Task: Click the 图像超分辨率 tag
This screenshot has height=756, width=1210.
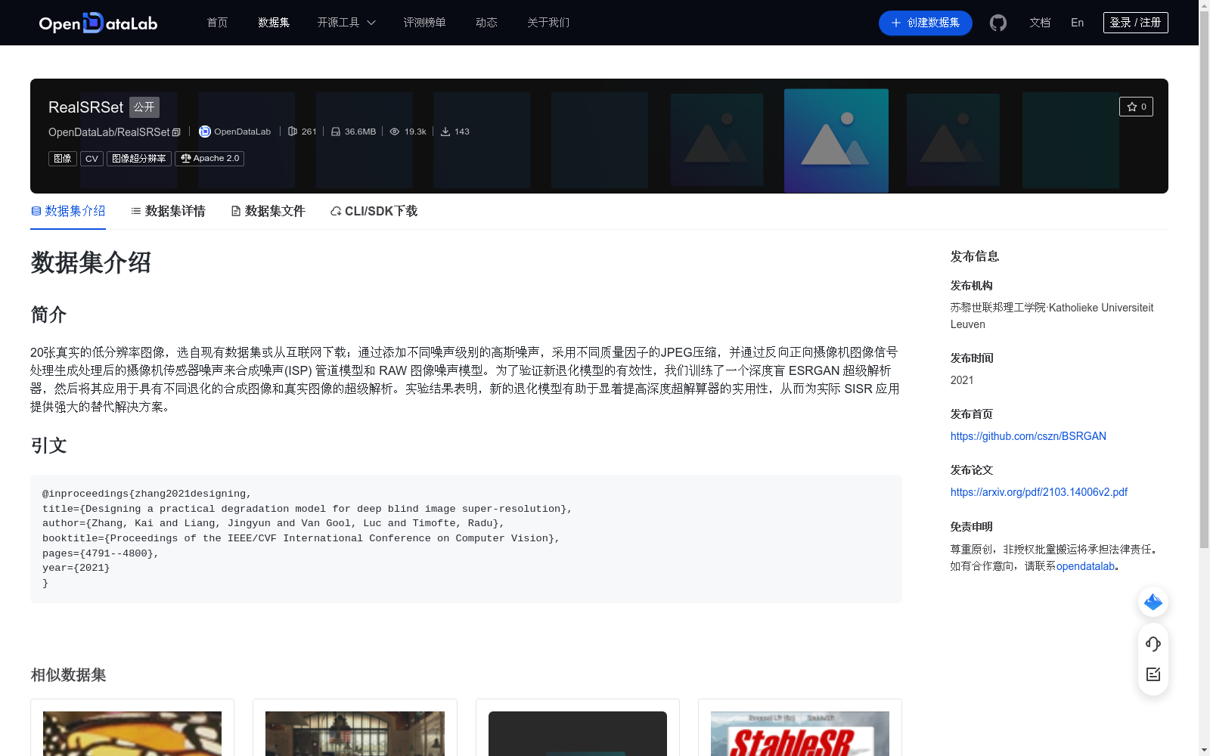Action: (139, 159)
